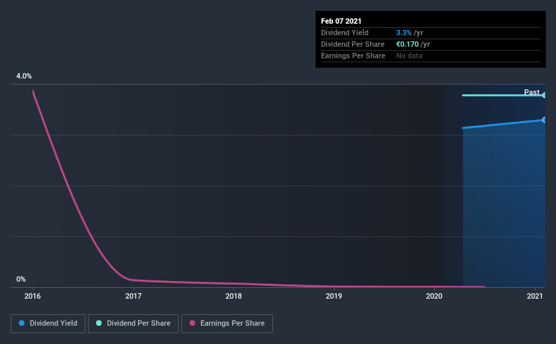Viewport: 556px width, 344px height.
Task: Select the 2020 x-axis label
Action: [x=434, y=296]
